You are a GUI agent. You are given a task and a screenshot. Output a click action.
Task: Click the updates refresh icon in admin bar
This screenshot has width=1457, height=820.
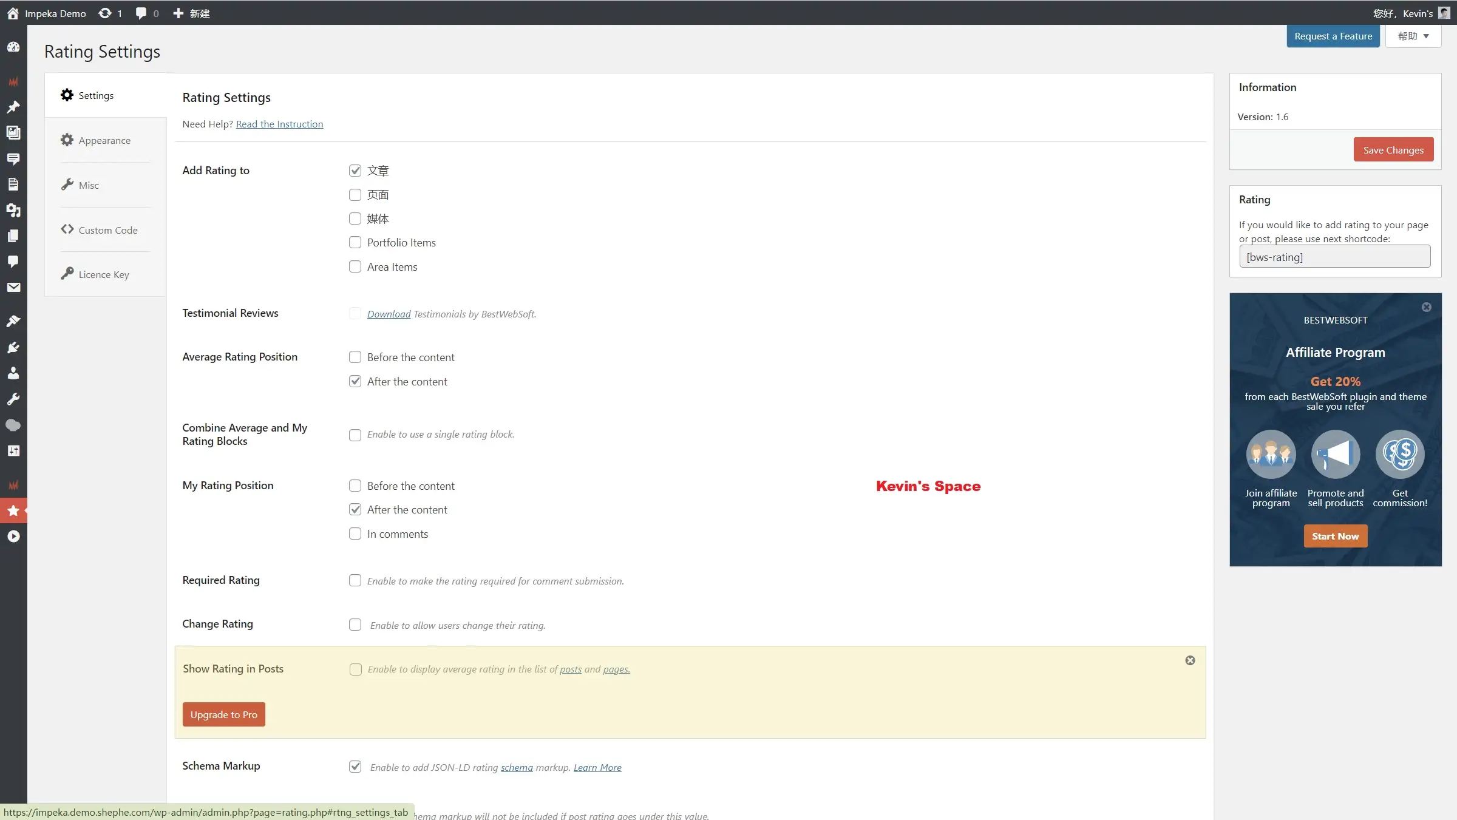105,13
